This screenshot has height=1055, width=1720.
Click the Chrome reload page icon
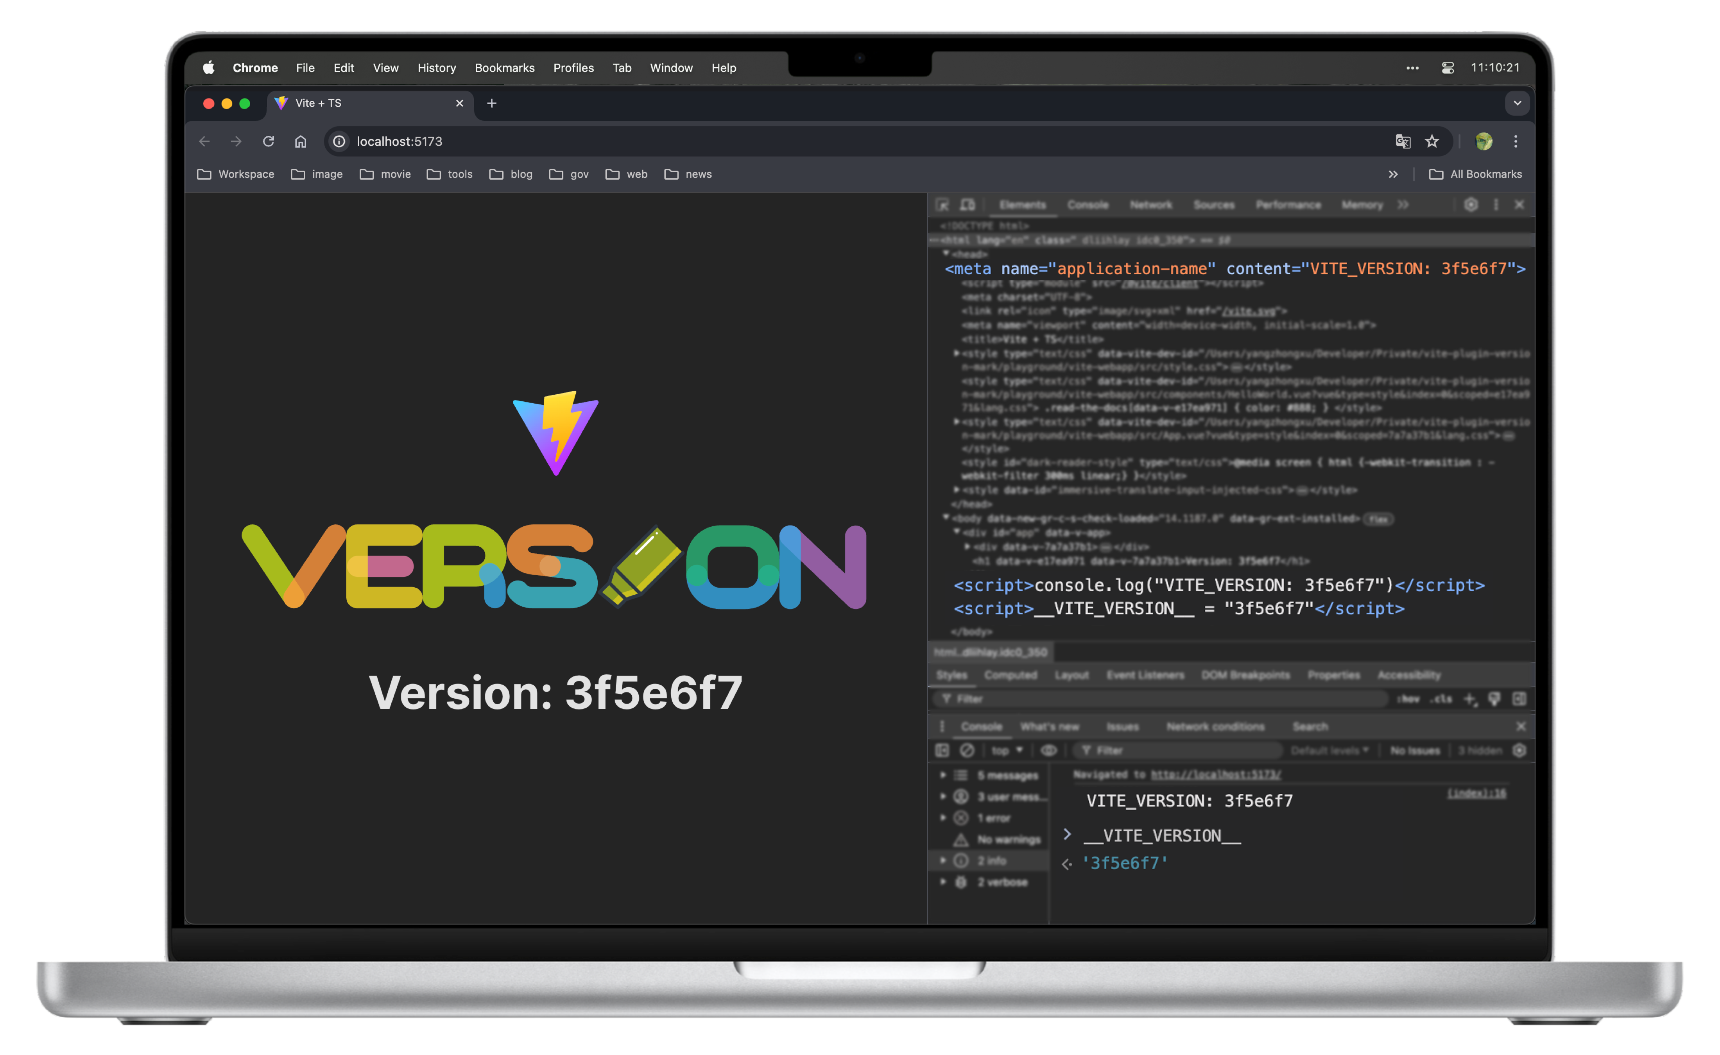point(268,141)
